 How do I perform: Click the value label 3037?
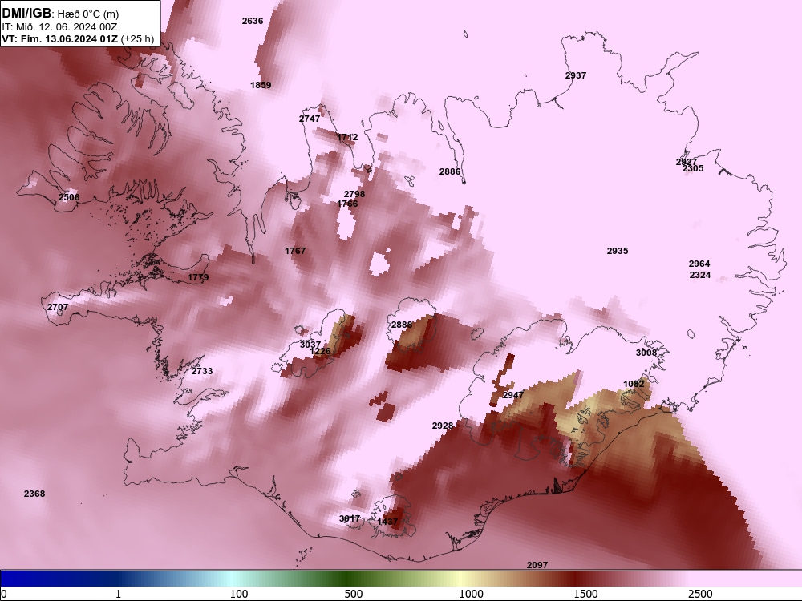pyautogui.click(x=310, y=345)
